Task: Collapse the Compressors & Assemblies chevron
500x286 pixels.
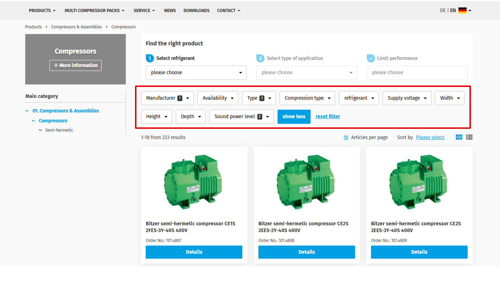Action: pos(27,111)
